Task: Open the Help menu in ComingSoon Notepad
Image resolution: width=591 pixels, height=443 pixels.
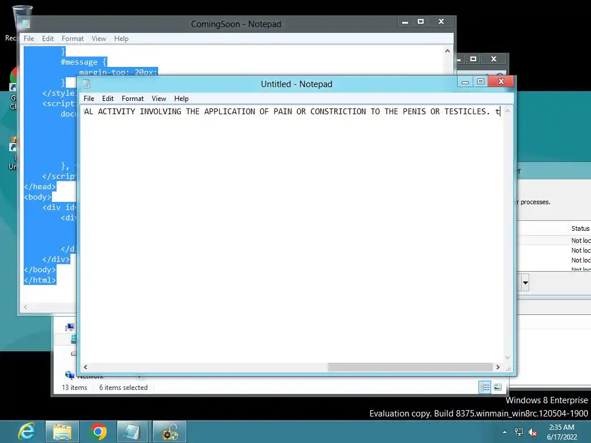Action: [x=121, y=39]
